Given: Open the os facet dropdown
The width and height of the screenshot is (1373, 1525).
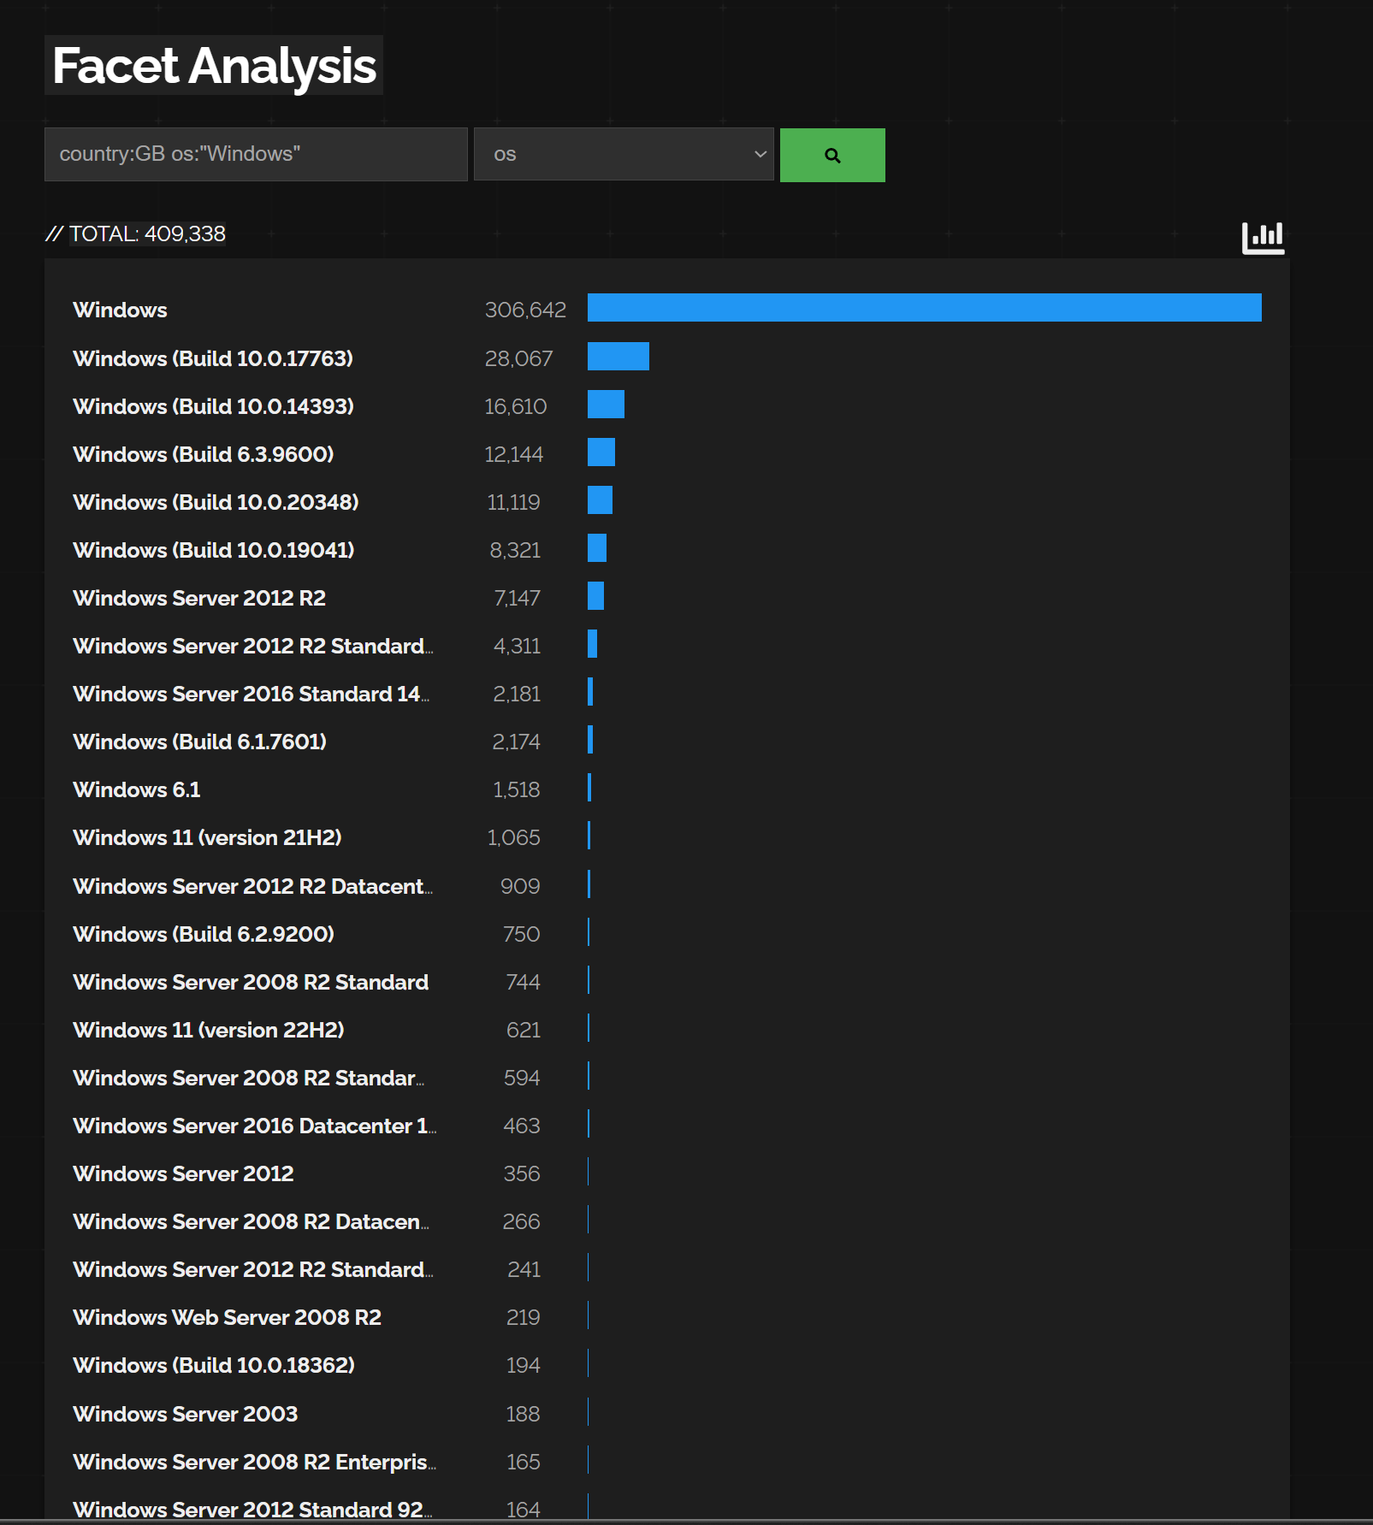Looking at the screenshot, I should tap(624, 154).
